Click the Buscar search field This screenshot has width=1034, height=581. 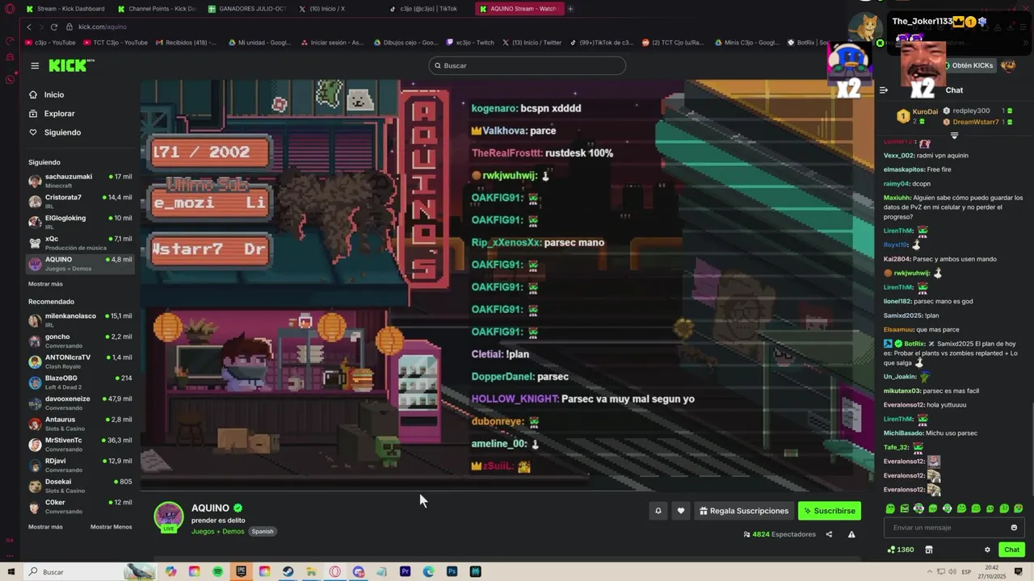coord(527,65)
